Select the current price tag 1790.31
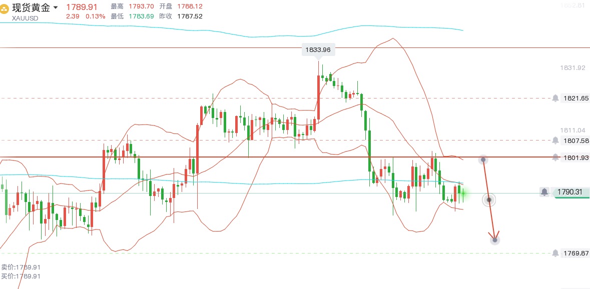The width and height of the screenshot is (590, 289). point(570,192)
